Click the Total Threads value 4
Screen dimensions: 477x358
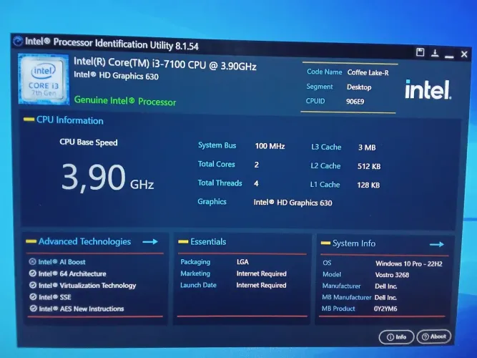tap(256, 183)
